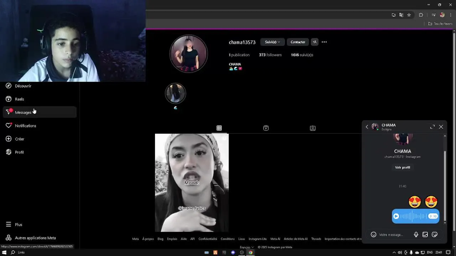The height and width of the screenshot is (256, 456).
Task: Open Chrome extensions puzzle icon
Action: [x=421, y=15]
